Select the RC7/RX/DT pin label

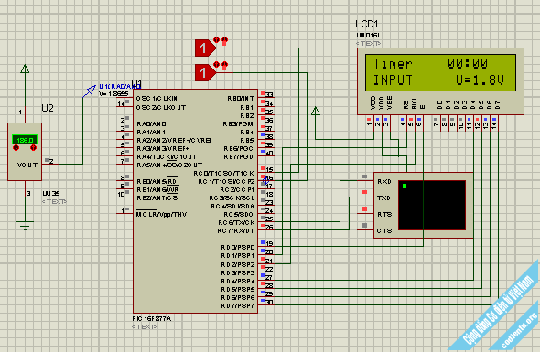236,231
